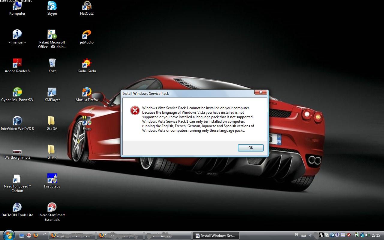Click the taskbar clock showing 23:15
This screenshot has height=240, width=384.
coord(376,235)
